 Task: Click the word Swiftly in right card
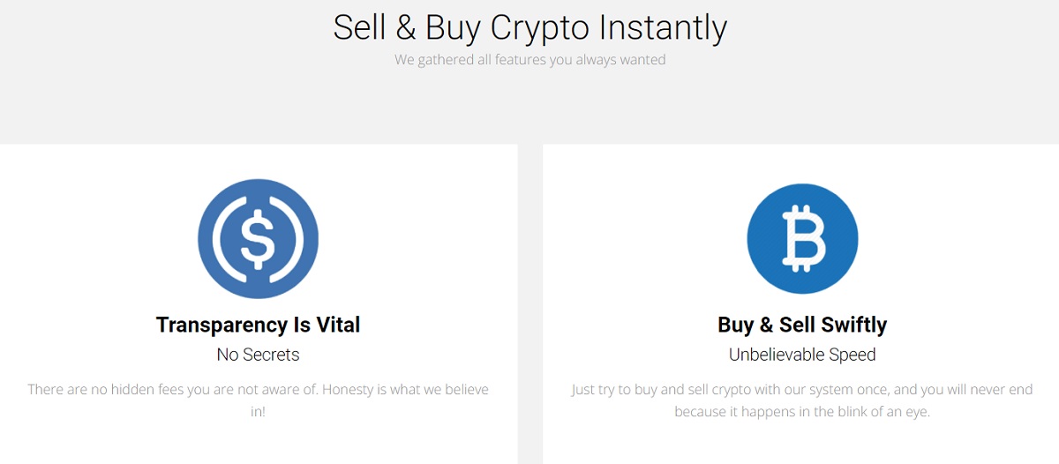click(x=854, y=325)
